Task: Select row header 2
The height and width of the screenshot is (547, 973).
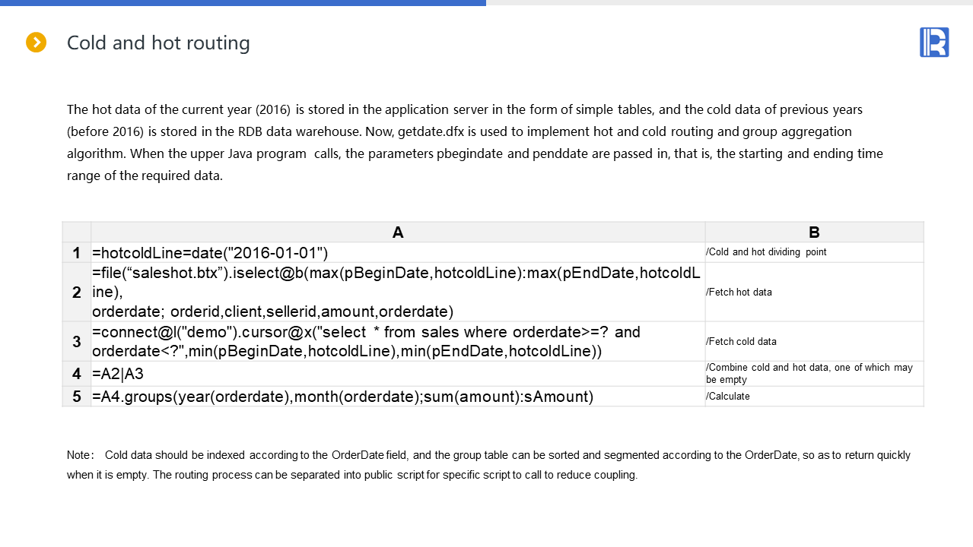Action: point(77,292)
